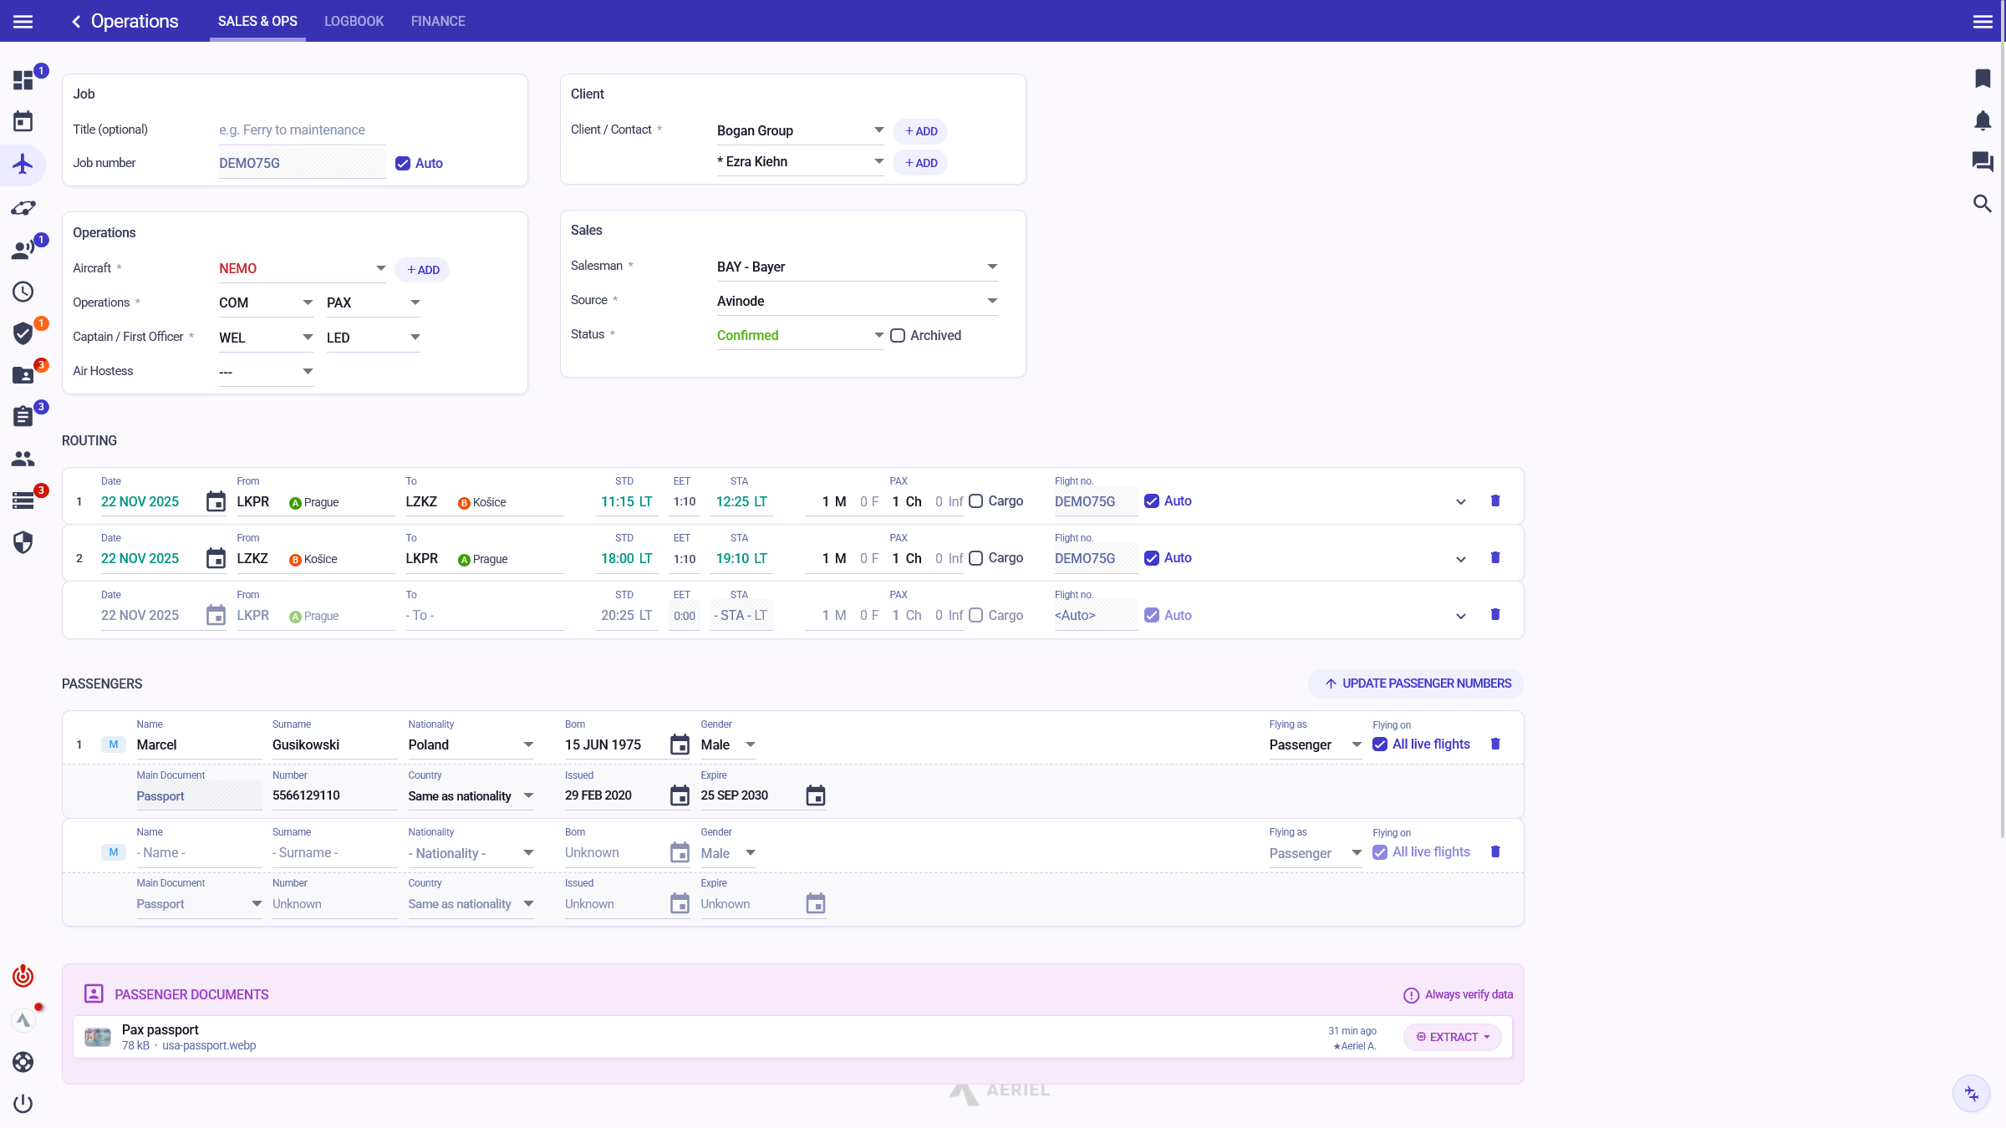This screenshot has height=1128, width=2006.
Task: Uncheck Auto for Job number
Action: pyautogui.click(x=403, y=163)
